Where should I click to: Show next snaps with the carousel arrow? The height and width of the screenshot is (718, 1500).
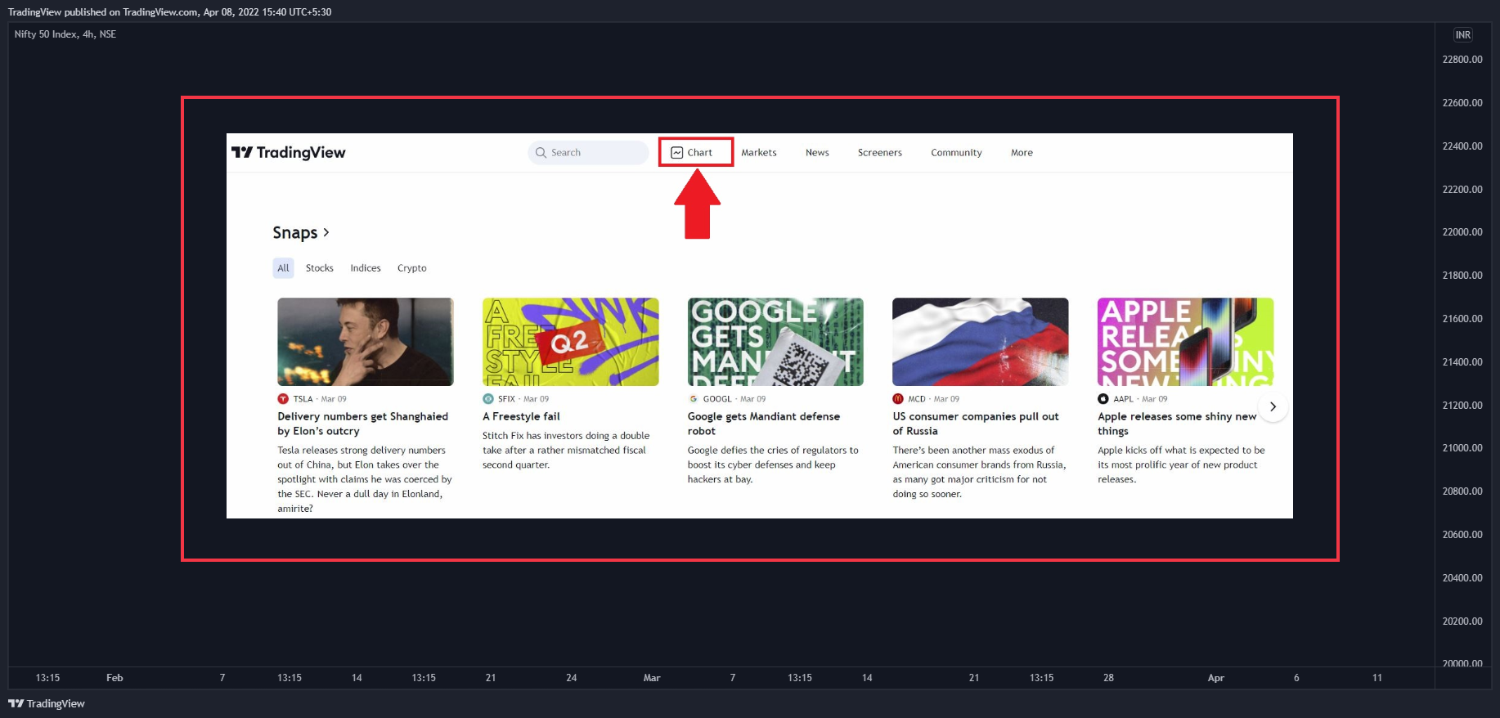[1273, 406]
